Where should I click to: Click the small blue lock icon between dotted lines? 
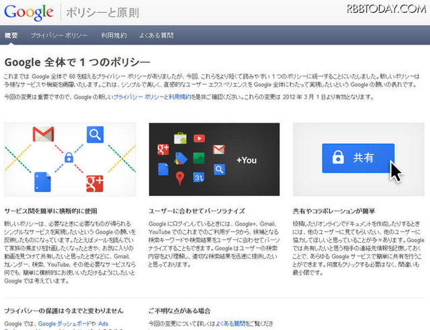pos(69,158)
